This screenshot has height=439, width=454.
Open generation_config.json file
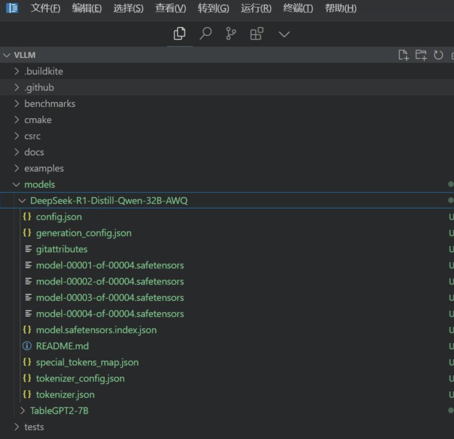coord(84,233)
